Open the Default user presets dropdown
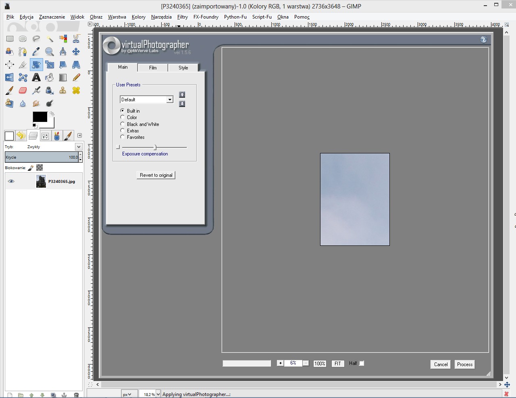Image resolution: width=516 pixels, height=398 pixels. [170, 100]
